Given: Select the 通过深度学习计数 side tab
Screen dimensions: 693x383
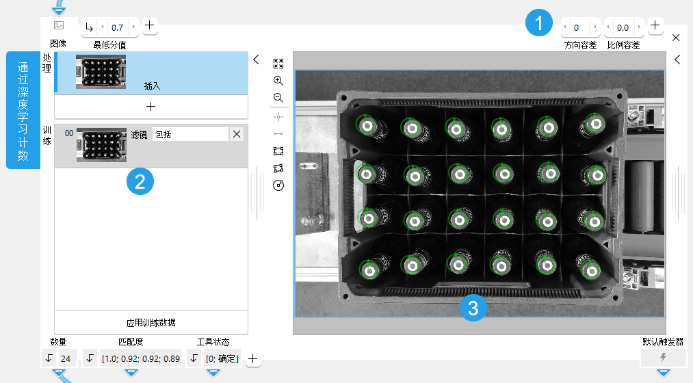Looking at the screenshot, I should pos(23,109).
